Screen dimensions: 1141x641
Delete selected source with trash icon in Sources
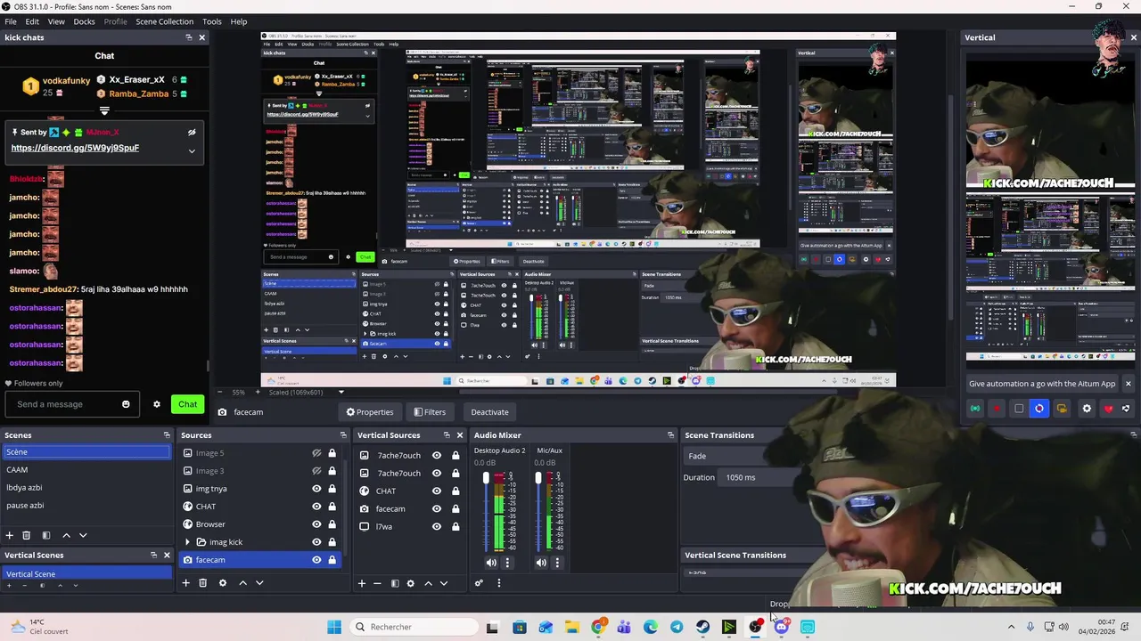point(202,583)
